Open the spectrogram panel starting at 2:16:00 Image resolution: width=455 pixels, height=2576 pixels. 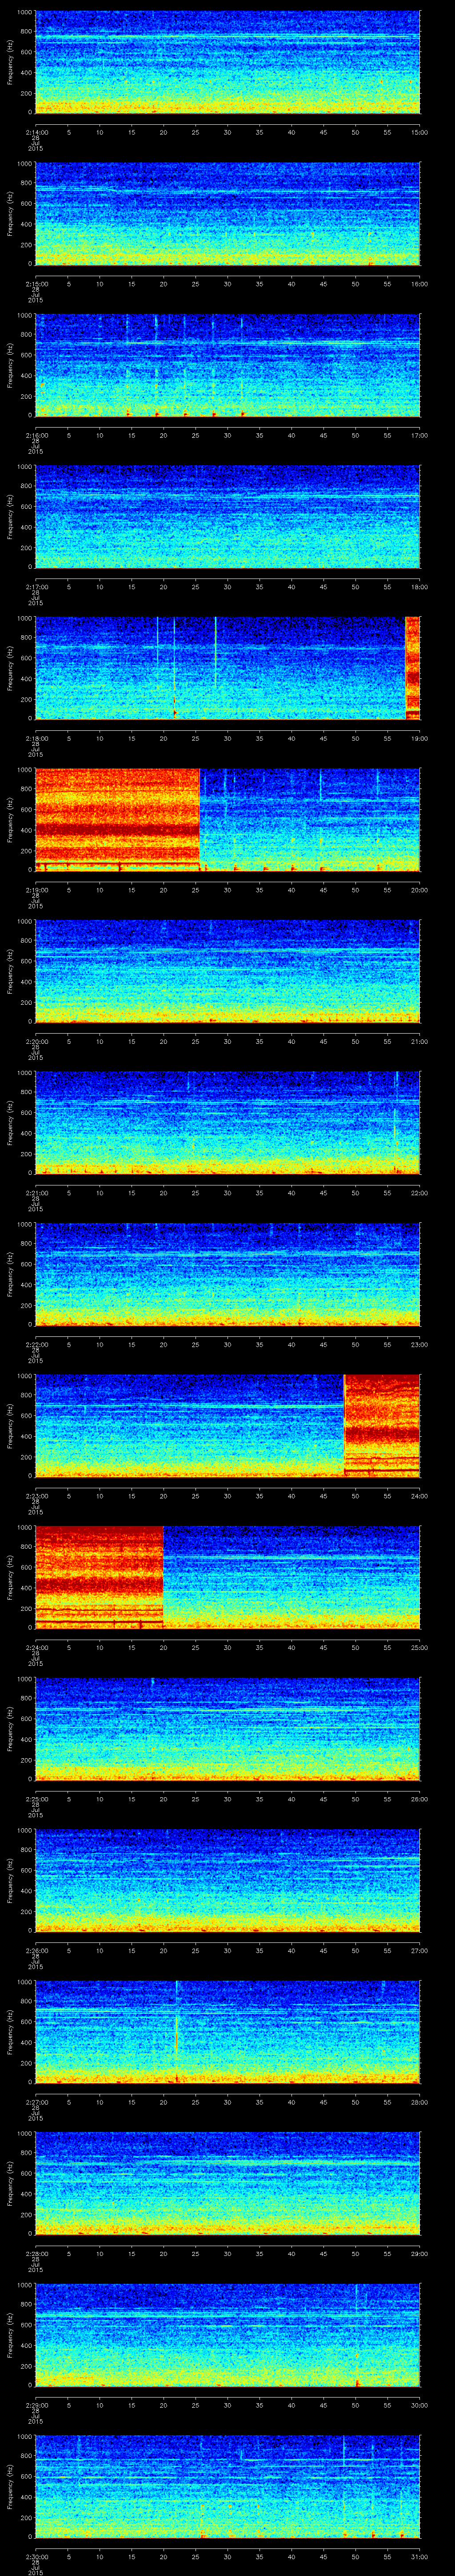(227, 365)
